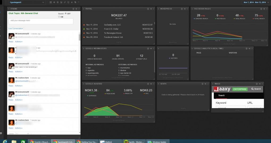Collapse the IFRAME widget
This screenshot has width=271, height=143.
pyautogui.click(x=9, y=9)
